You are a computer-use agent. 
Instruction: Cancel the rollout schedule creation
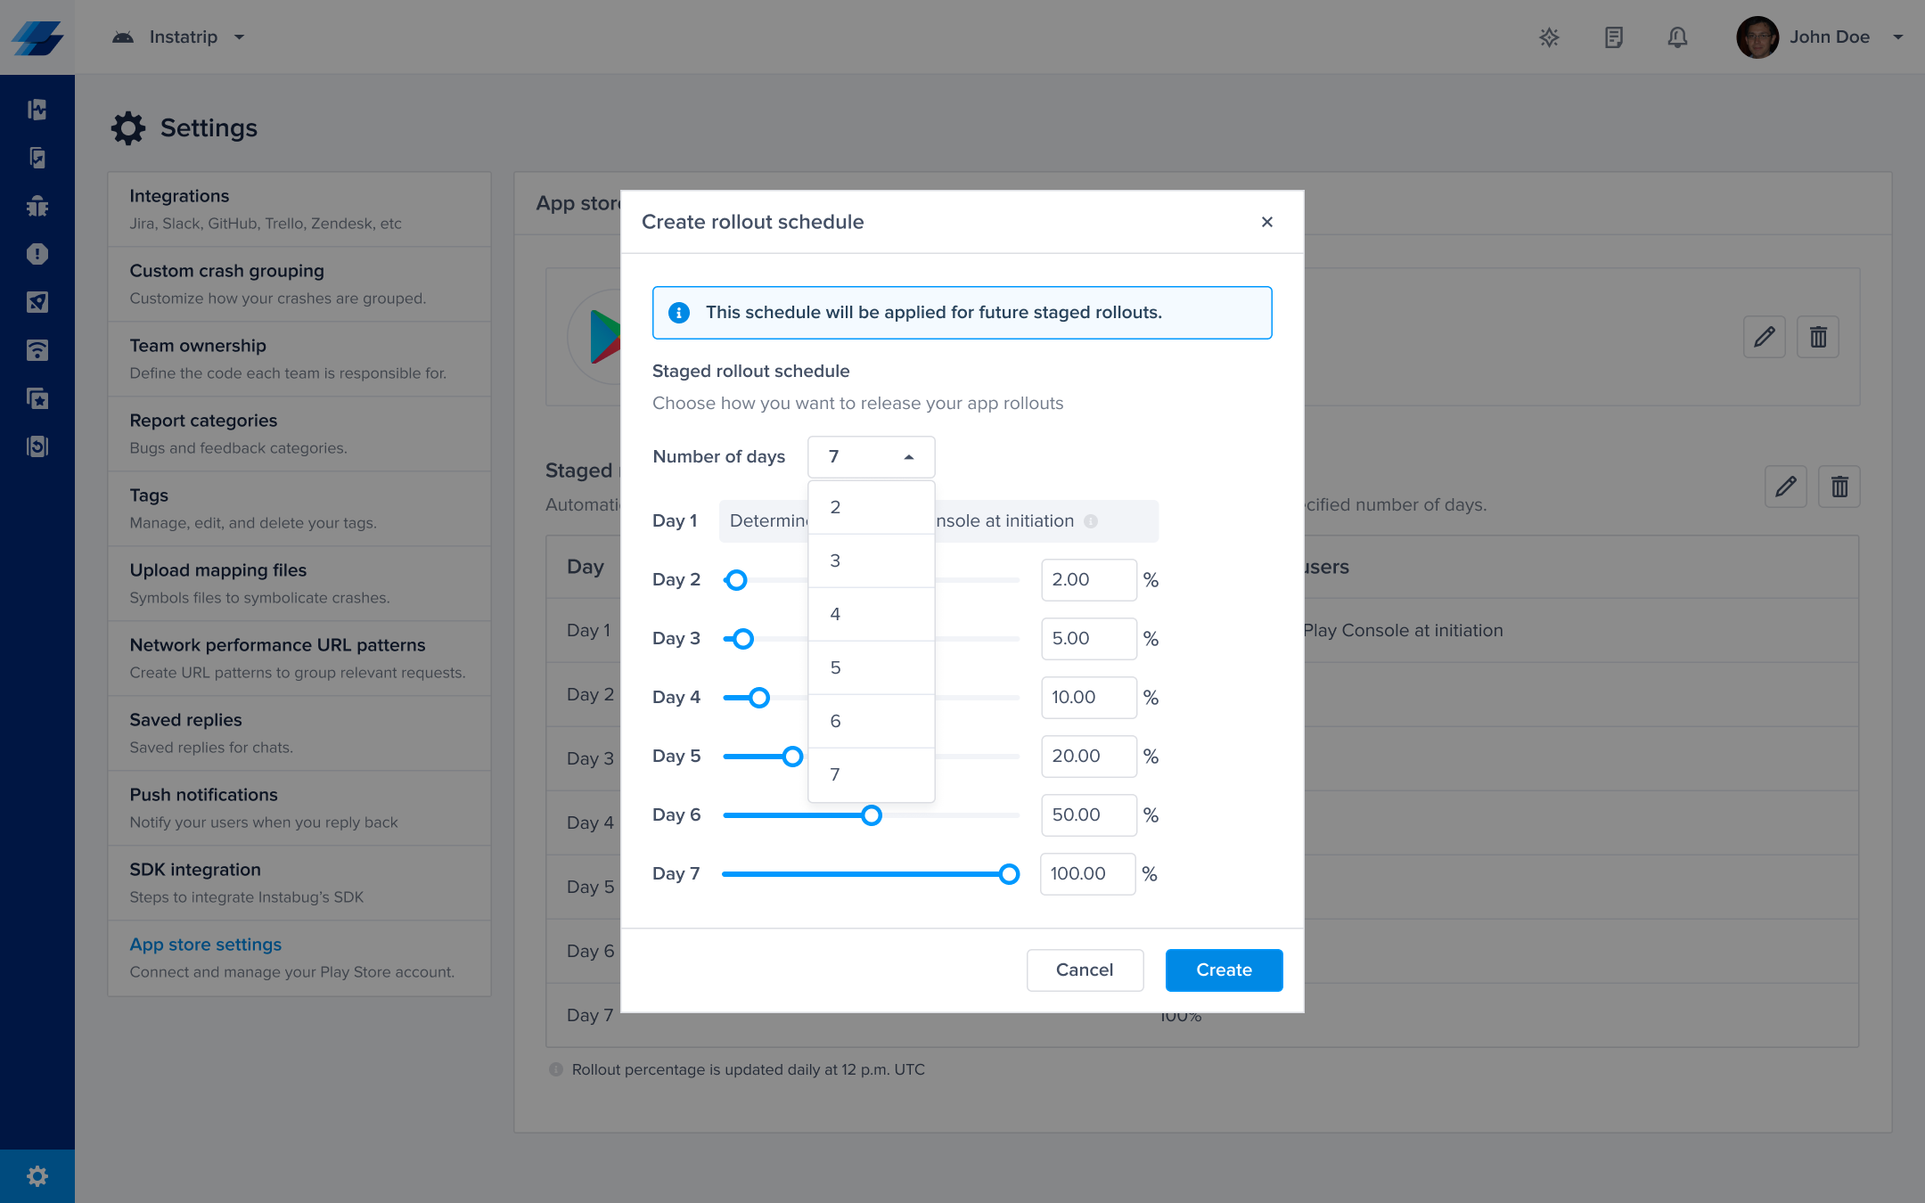(x=1085, y=970)
